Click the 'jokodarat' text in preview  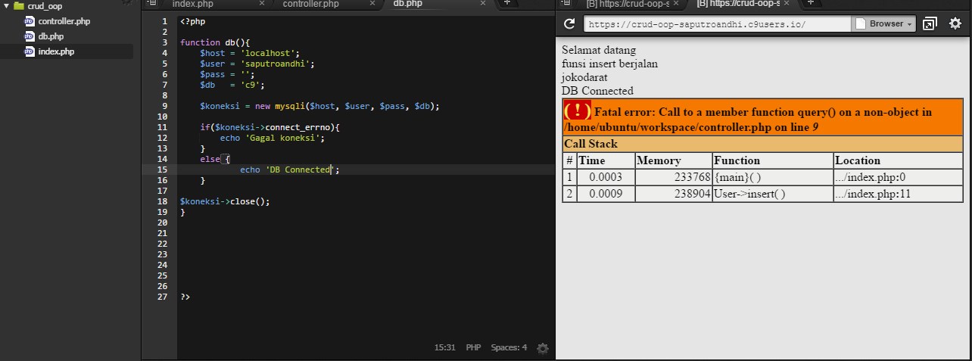(x=584, y=77)
